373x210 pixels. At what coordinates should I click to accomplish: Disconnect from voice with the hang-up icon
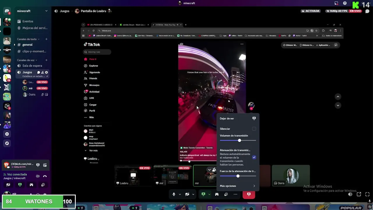tap(45, 176)
